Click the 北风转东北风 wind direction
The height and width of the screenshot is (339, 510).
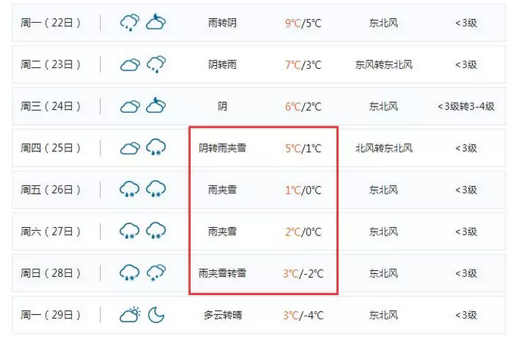click(x=384, y=148)
